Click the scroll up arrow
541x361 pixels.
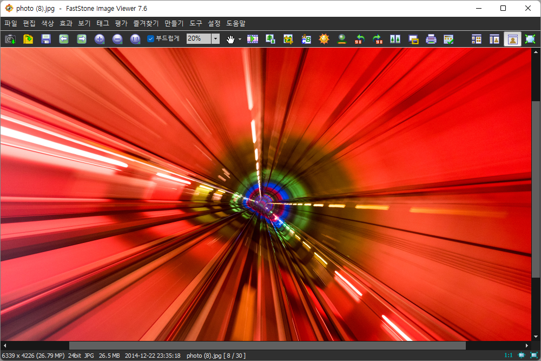(x=536, y=52)
